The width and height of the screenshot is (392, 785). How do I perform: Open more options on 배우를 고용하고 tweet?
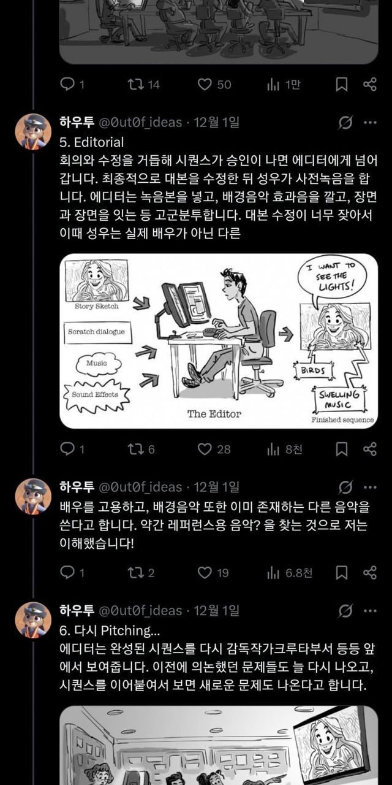click(370, 488)
